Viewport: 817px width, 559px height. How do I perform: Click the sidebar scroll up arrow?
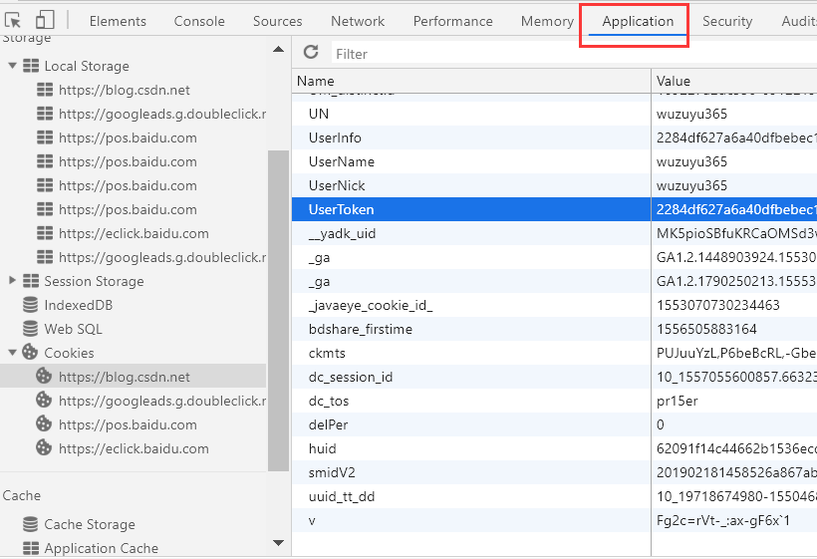pos(279,50)
